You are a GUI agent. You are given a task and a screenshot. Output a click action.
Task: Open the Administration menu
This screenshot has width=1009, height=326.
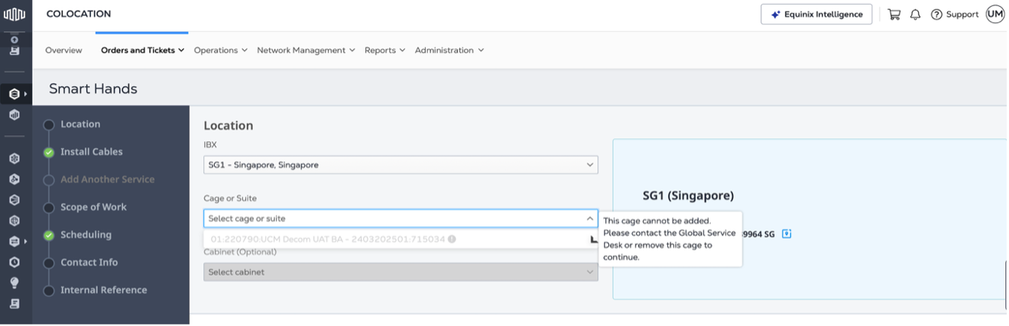pos(449,50)
